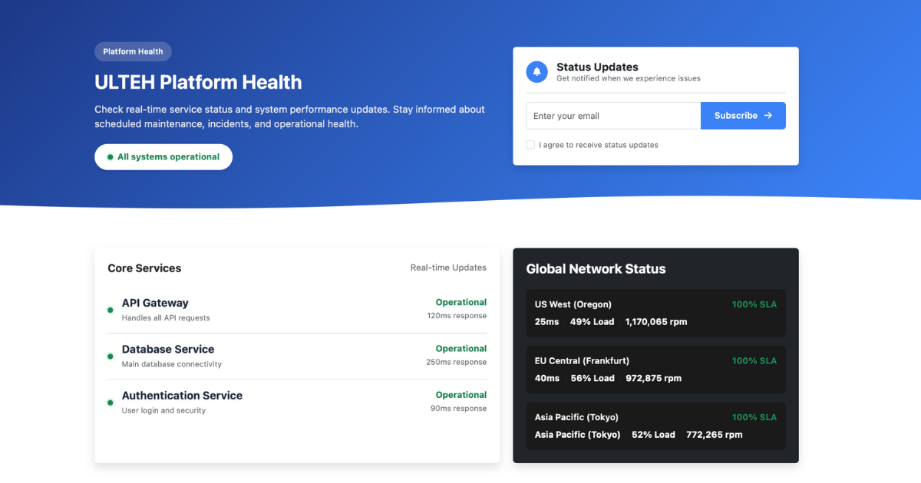Click the arrow icon on Subscribe button
This screenshot has width=921, height=483.
[x=767, y=115]
